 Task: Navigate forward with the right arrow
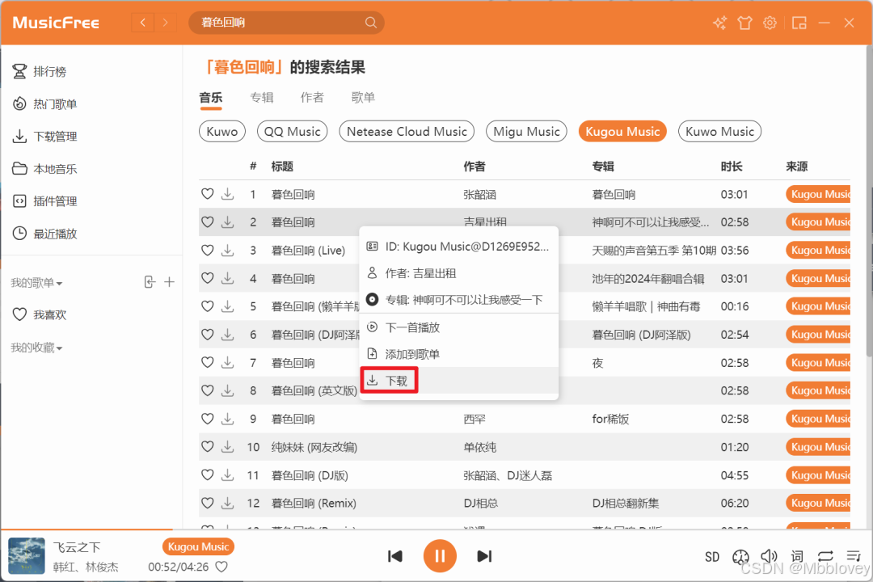pyautogui.click(x=165, y=23)
